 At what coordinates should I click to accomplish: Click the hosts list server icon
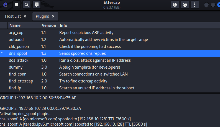click(36, 5)
